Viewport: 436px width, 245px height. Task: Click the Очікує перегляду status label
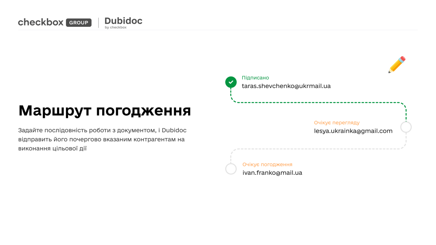coord(336,123)
